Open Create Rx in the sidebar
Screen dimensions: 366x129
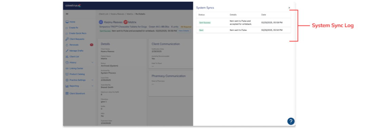[x=74, y=28]
